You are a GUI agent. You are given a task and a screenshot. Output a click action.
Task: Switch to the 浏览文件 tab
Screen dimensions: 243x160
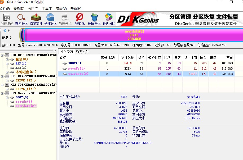tap(82, 52)
